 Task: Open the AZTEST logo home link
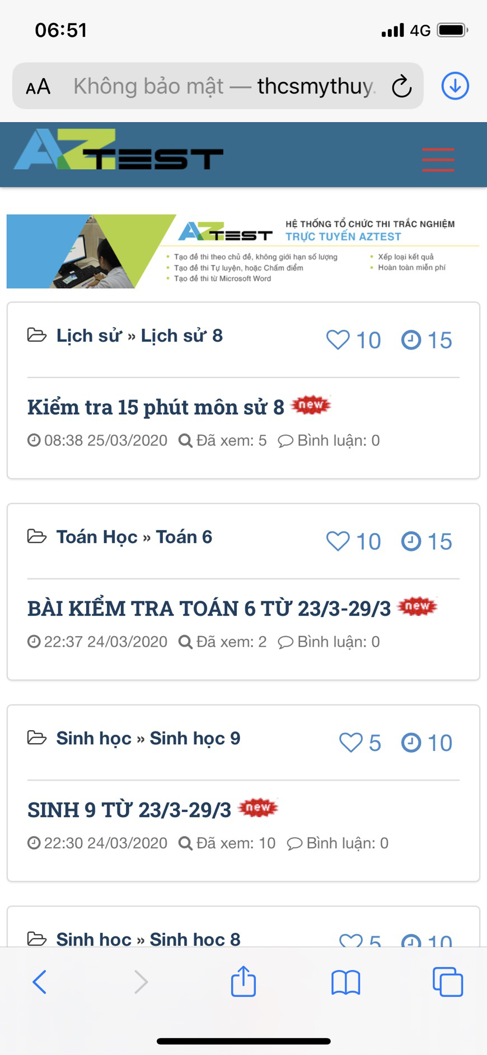[x=119, y=150]
